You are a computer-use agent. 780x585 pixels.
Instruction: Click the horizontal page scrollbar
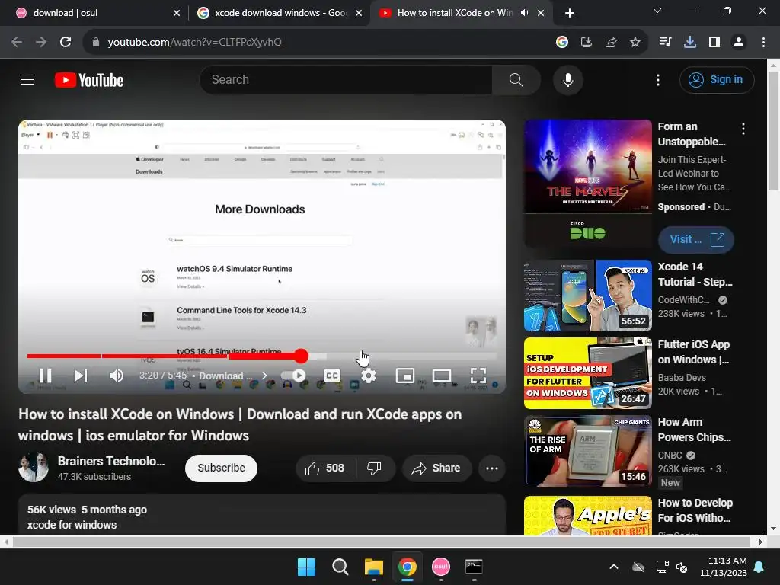tap(381, 542)
